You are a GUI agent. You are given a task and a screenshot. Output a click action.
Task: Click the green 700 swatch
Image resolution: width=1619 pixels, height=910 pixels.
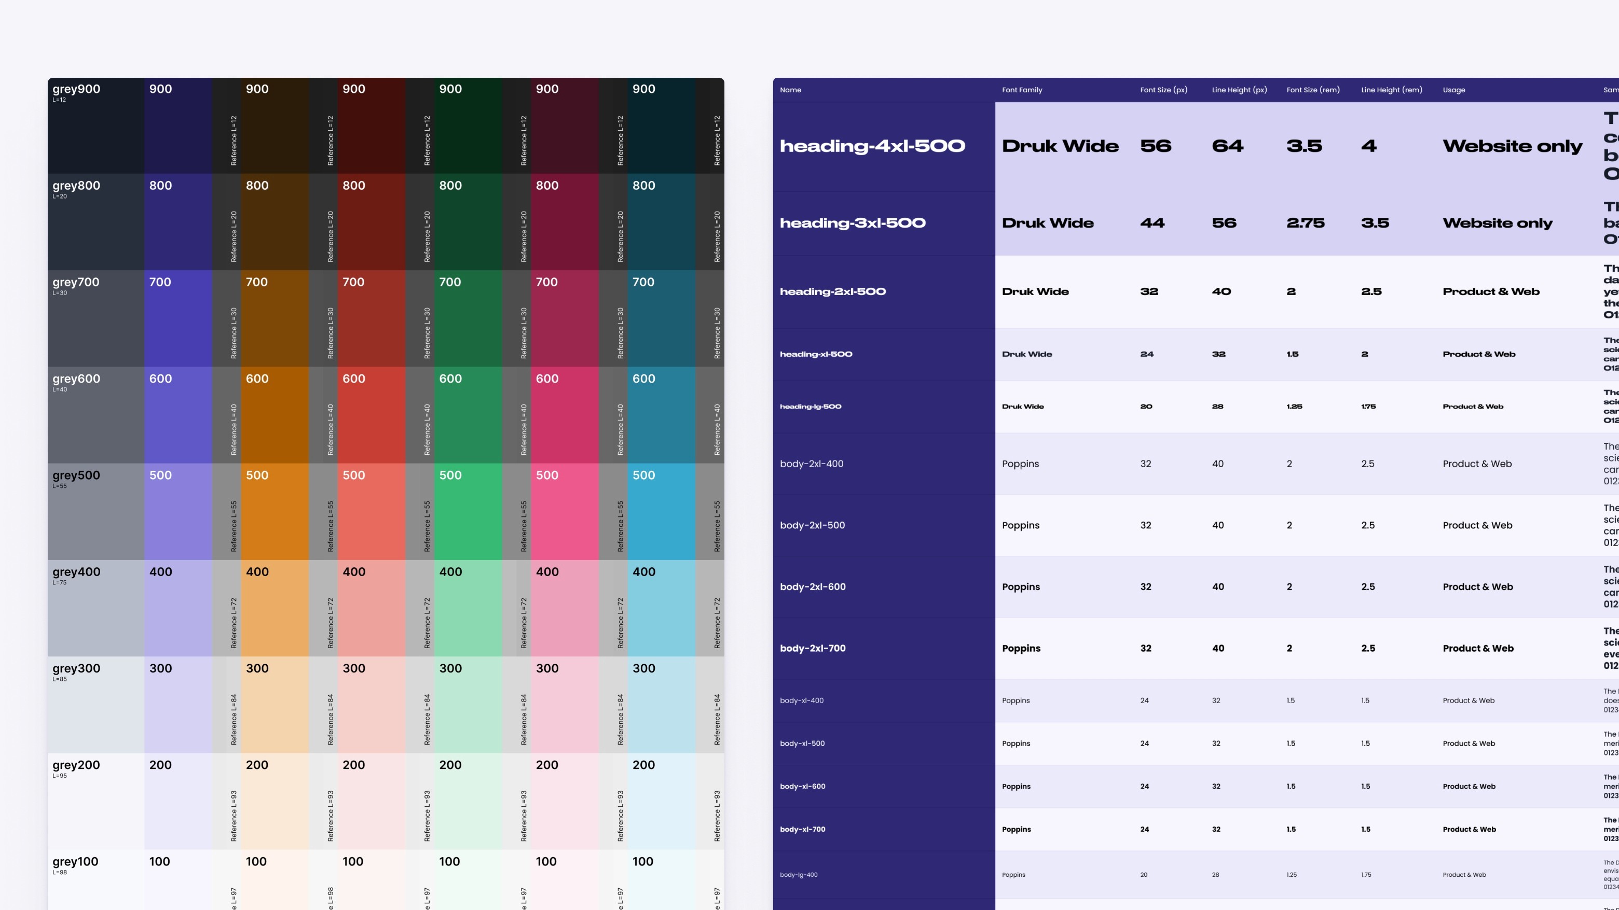click(x=469, y=319)
